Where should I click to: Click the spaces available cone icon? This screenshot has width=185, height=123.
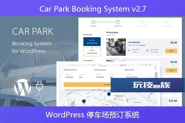[147, 50]
